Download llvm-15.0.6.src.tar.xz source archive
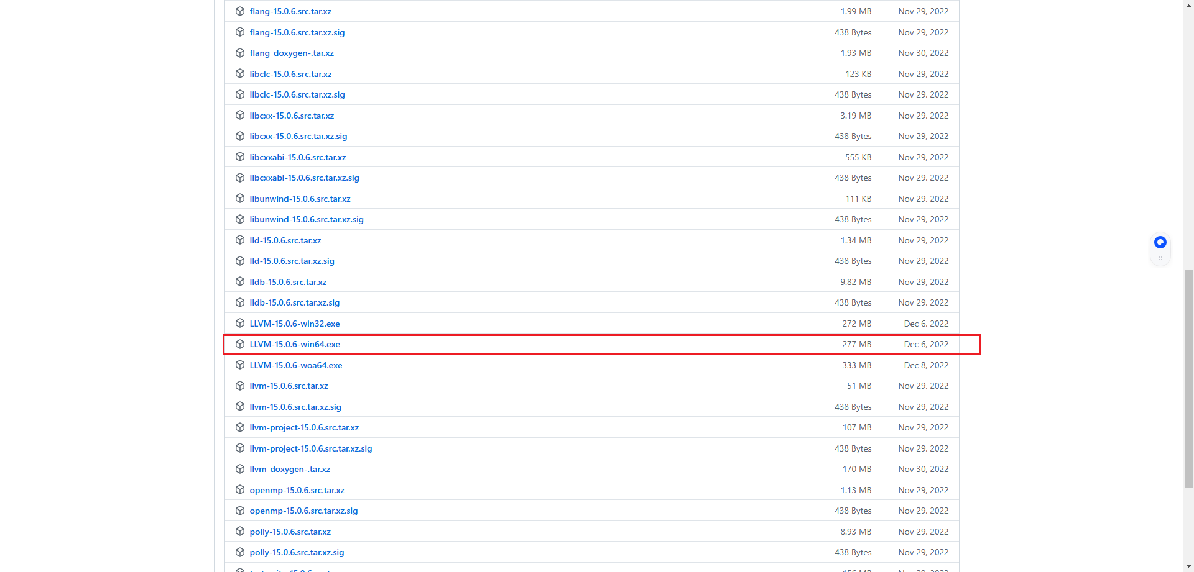This screenshot has width=1194, height=572. 289,386
